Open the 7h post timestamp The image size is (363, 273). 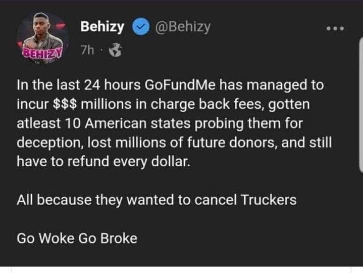pyautogui.click(x=86, y=51)
